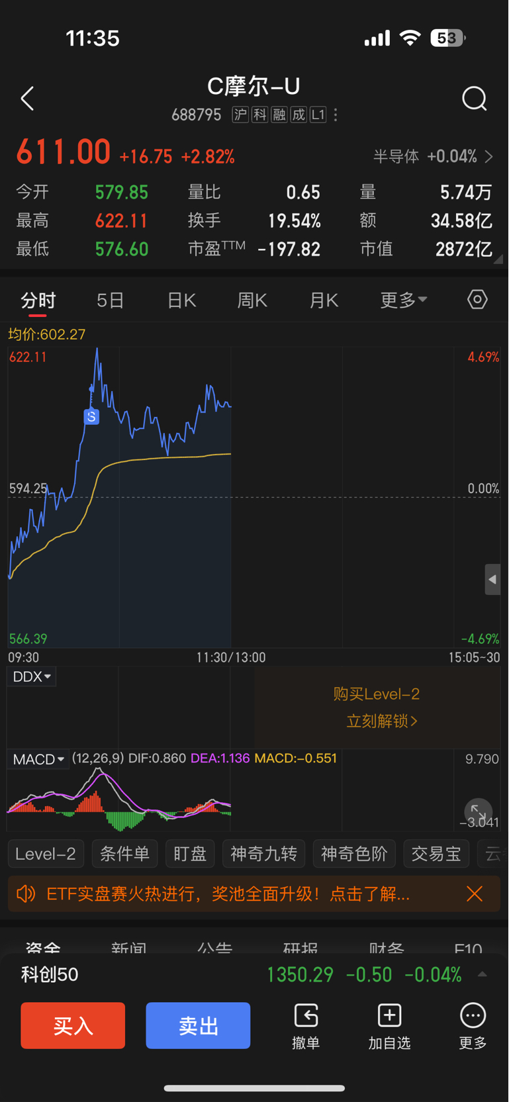Image resolution: width=509 pixels, height=1102 pixels.
Task: Tap the 交易宝 chip
Action: [x=436, y=854]
